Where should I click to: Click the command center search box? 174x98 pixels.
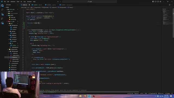pos(89,2)
